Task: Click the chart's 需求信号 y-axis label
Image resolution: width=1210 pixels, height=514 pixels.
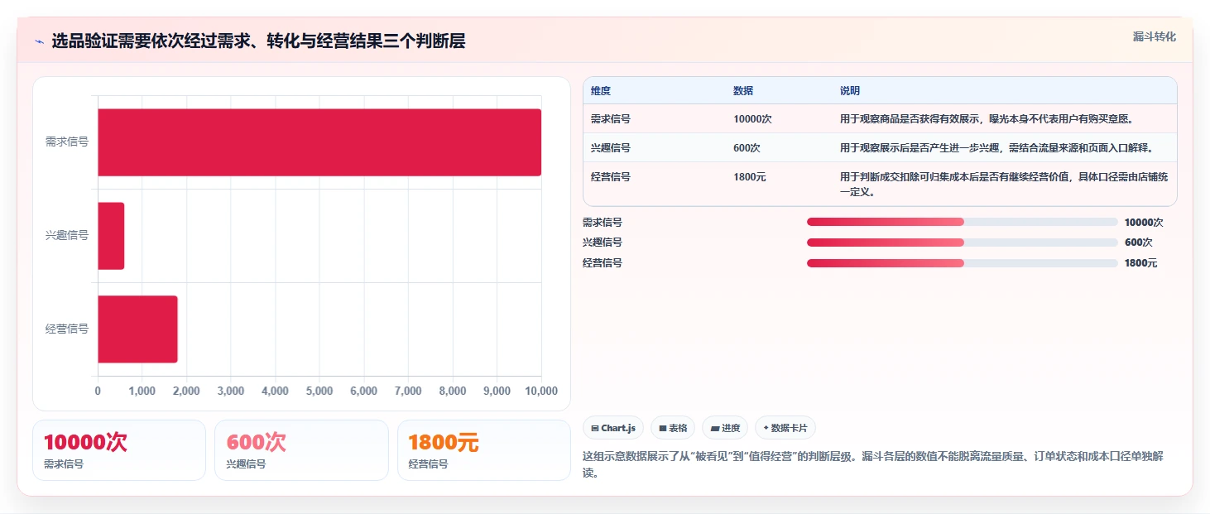Action: click(x=67, y=142)
